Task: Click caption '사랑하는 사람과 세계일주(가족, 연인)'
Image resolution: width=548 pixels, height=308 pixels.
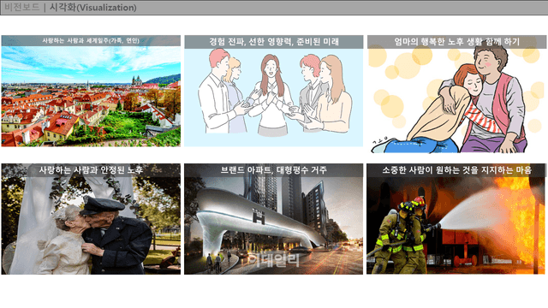Action: point(91,40)
